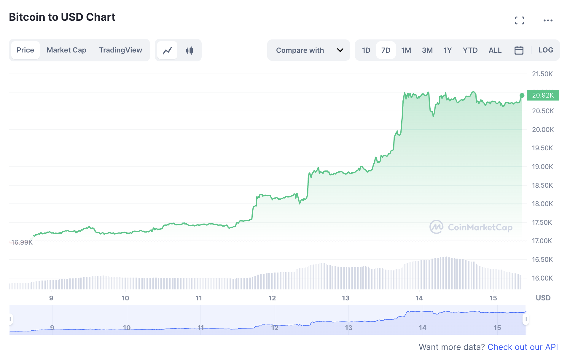Viewport: 570px width, 360px height.
Task: Click the CoinMarketCap watermark logo
Action: tap(471, 227)
